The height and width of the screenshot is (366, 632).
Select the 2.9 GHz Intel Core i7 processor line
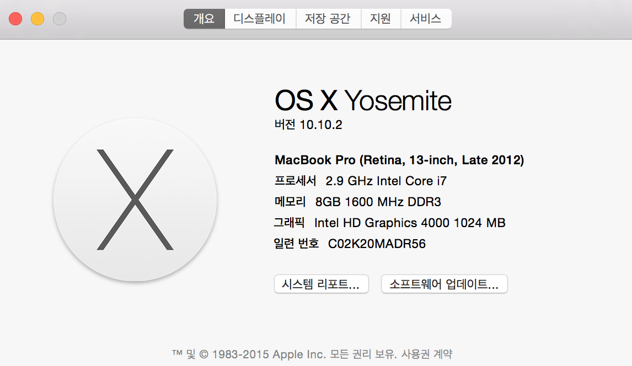pyautogui.click(x=385, y=181)
